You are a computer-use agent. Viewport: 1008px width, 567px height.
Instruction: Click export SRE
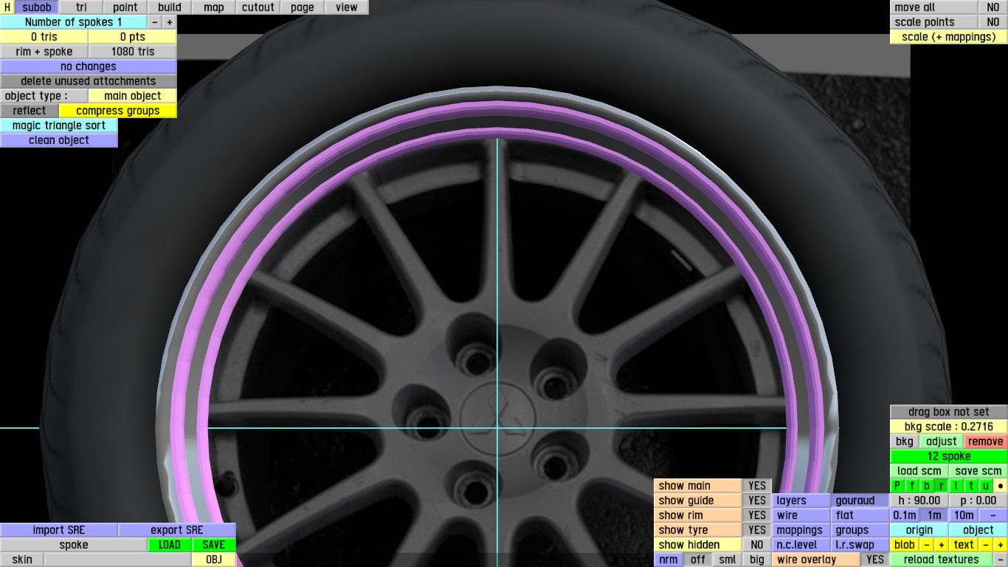tap(177, 530)
